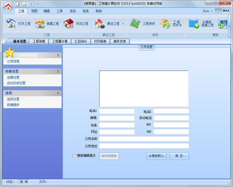233x187 pixels.
Task: Click the large company logo box
Action: [144, 89]
